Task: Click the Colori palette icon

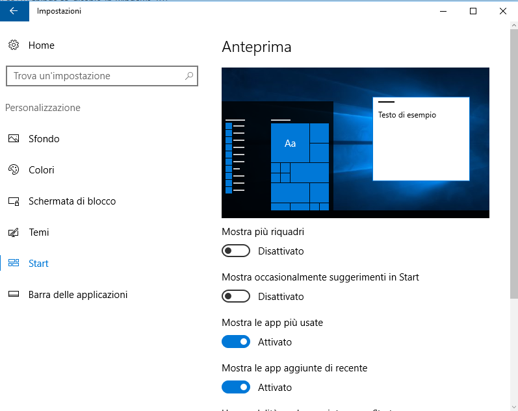Action: click(14, 169)
